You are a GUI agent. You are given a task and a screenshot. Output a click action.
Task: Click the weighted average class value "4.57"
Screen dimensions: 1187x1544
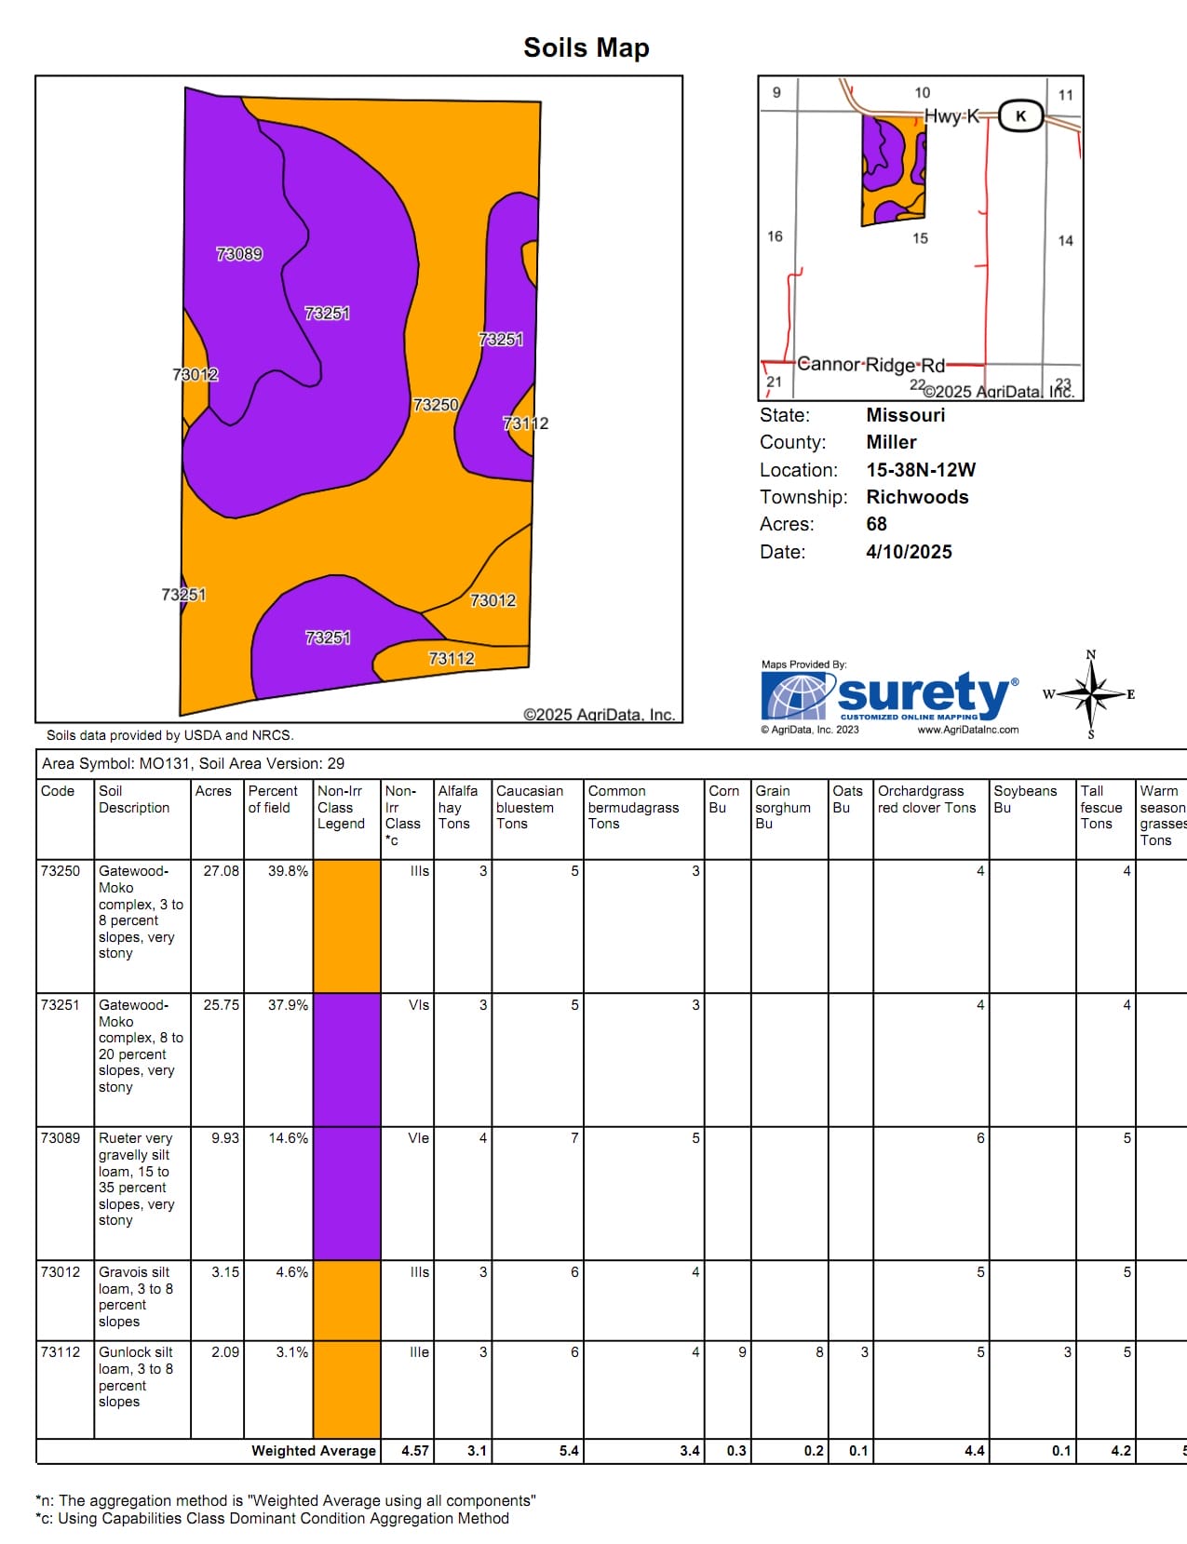[415, 1451]
